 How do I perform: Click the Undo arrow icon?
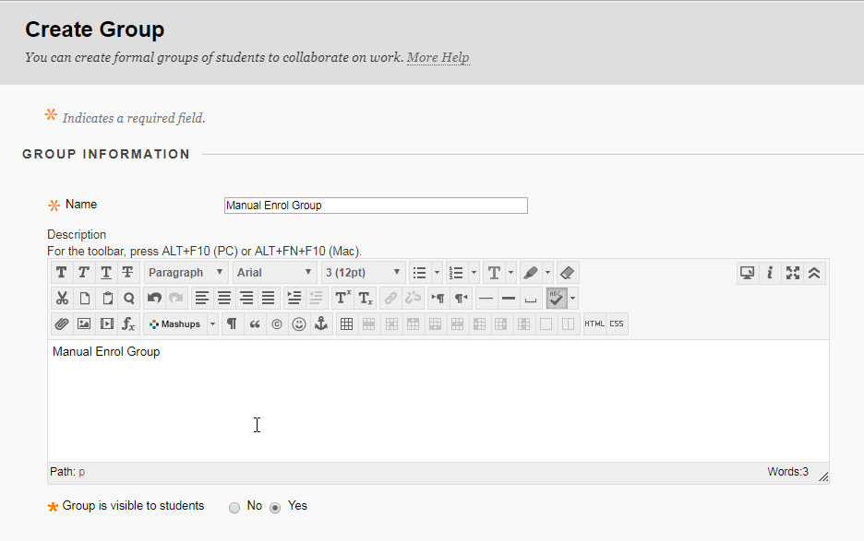pos(154,299)
